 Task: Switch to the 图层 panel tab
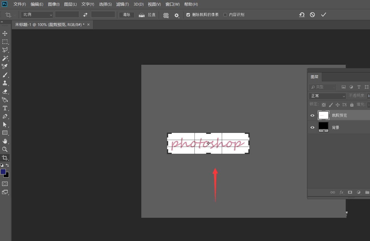[x=315, y=77]
